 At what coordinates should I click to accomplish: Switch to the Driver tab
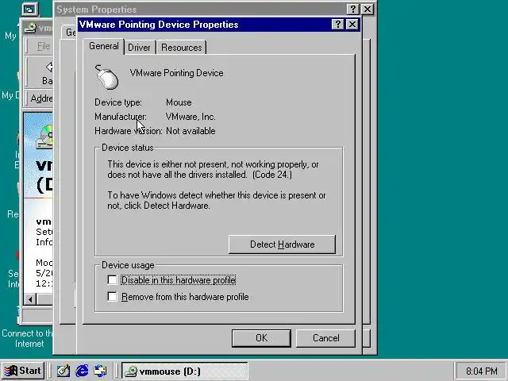point(139,48)
